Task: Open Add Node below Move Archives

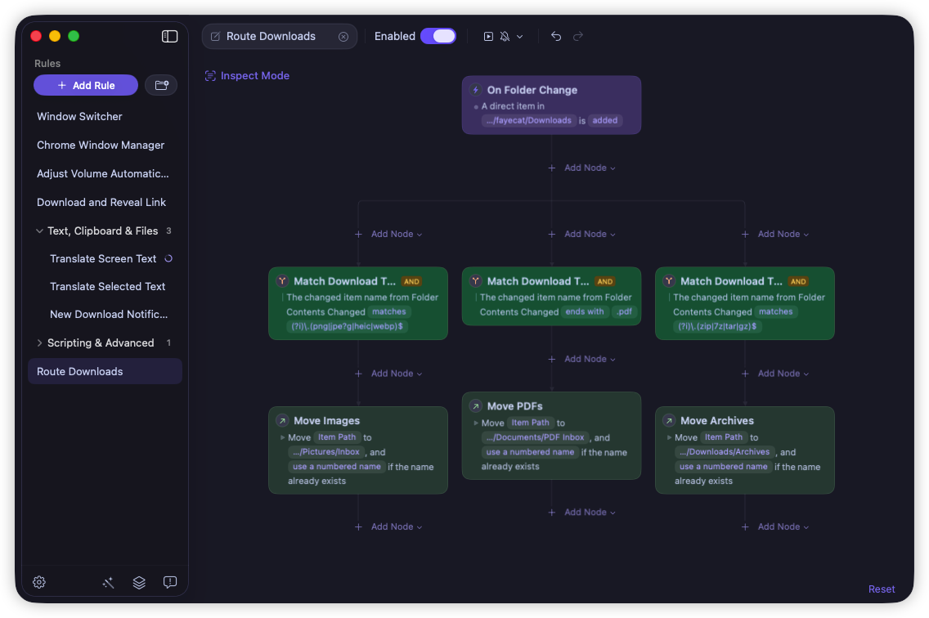Action: pos(776,527)
